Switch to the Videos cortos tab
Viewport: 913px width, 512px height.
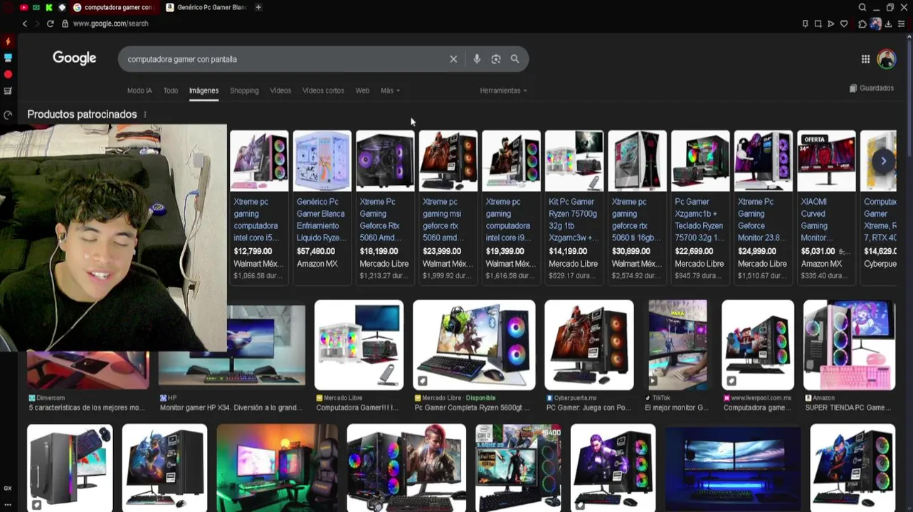(x=323, y=90)
